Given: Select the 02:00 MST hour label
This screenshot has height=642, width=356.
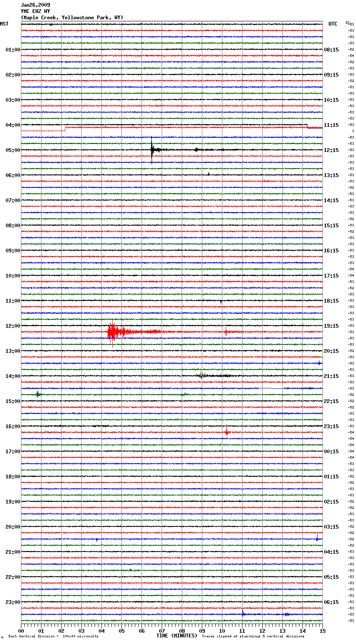Looking at the screenshot, I should click(x=13, y=75).
